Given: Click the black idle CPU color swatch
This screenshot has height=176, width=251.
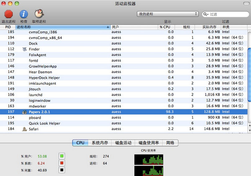Looking at the screenshot, I should coord(62,170).
